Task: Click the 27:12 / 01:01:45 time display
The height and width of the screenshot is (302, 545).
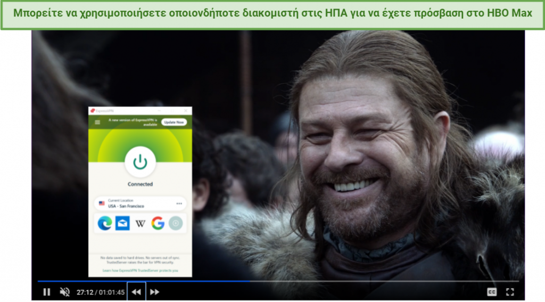Action: click(101, 292)
